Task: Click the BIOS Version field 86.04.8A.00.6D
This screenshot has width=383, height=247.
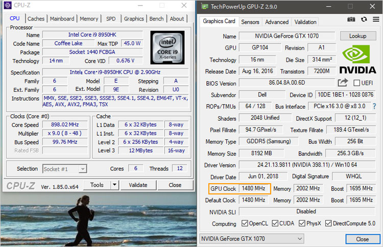Action: pos(287,83)
